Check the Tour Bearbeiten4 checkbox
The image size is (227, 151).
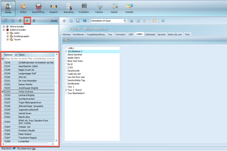click(66, 93)
